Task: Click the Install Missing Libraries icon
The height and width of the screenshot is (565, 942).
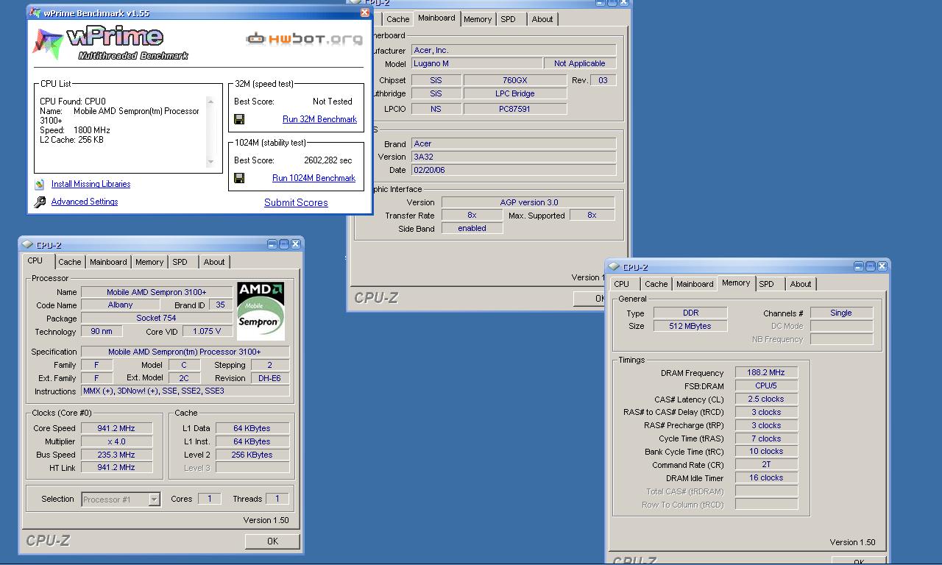Action: click(x=40, y=184)
